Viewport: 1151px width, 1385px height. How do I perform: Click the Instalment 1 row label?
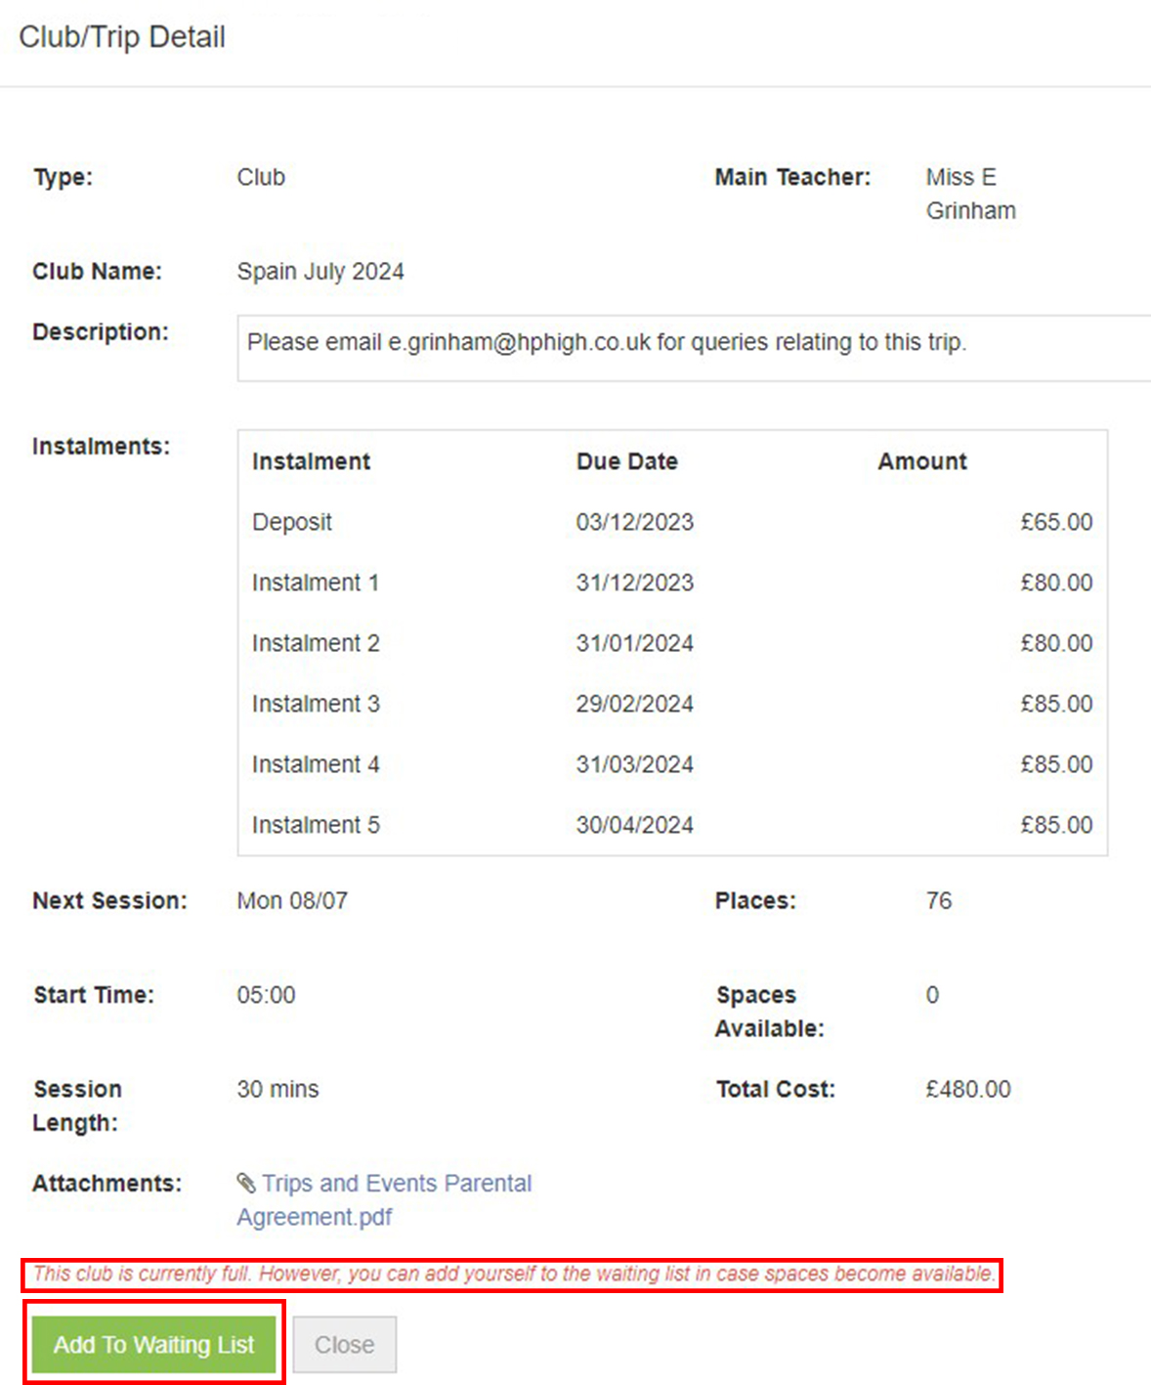point(315,583)
